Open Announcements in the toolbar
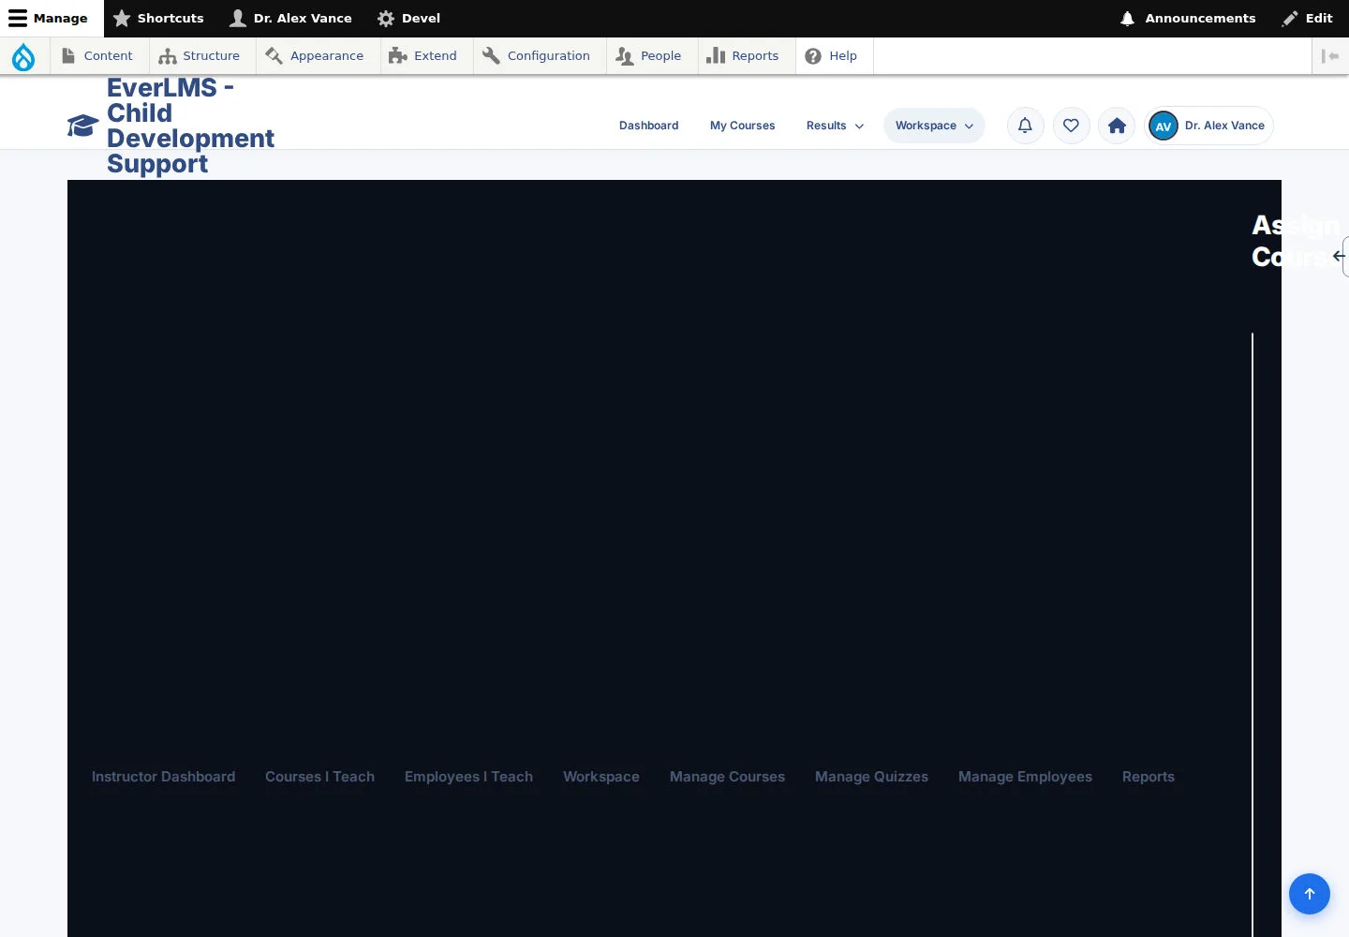Image resolution: width=1349 pixels, height=937 pixels. (1187, 19)
